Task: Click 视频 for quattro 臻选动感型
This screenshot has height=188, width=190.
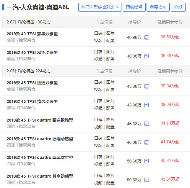Action: (98, 146)
